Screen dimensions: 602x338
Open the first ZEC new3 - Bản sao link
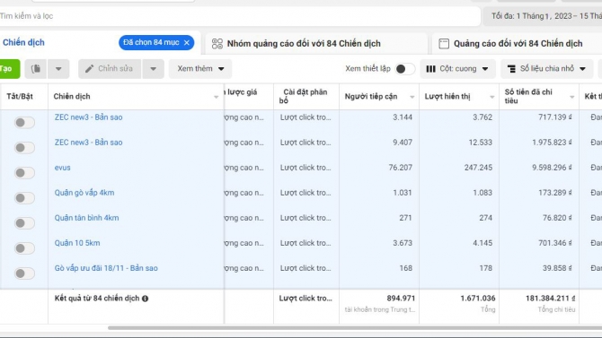click(x=88, y=117)
